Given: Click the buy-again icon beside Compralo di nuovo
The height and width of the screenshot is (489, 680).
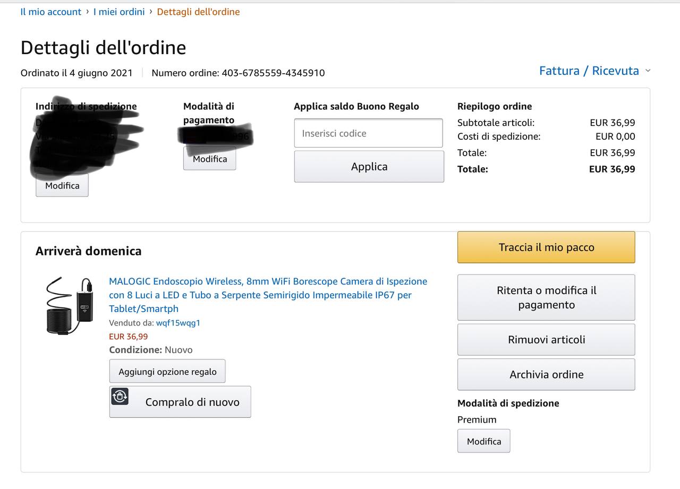Looking at the screenshot, I should pos(120,397).
